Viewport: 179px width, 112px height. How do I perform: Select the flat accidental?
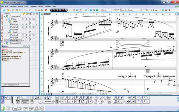pyautogui.click(x=114, y=98)
